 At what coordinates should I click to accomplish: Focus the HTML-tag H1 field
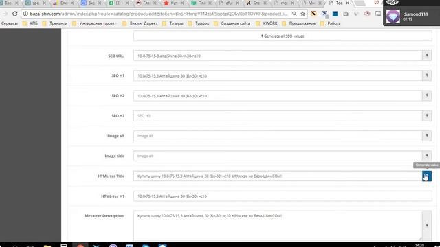[x=283, y=196]
